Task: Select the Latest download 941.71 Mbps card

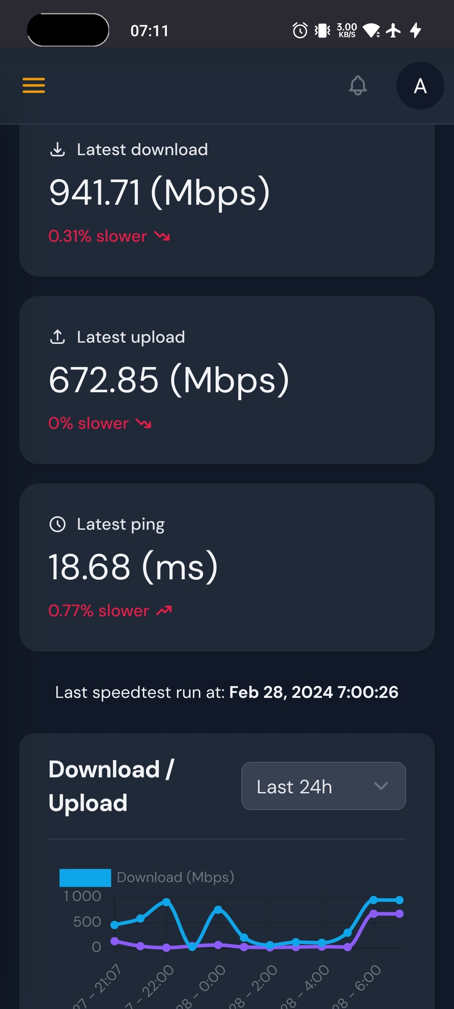Action: pyautogui.click(x=227, y=202)
